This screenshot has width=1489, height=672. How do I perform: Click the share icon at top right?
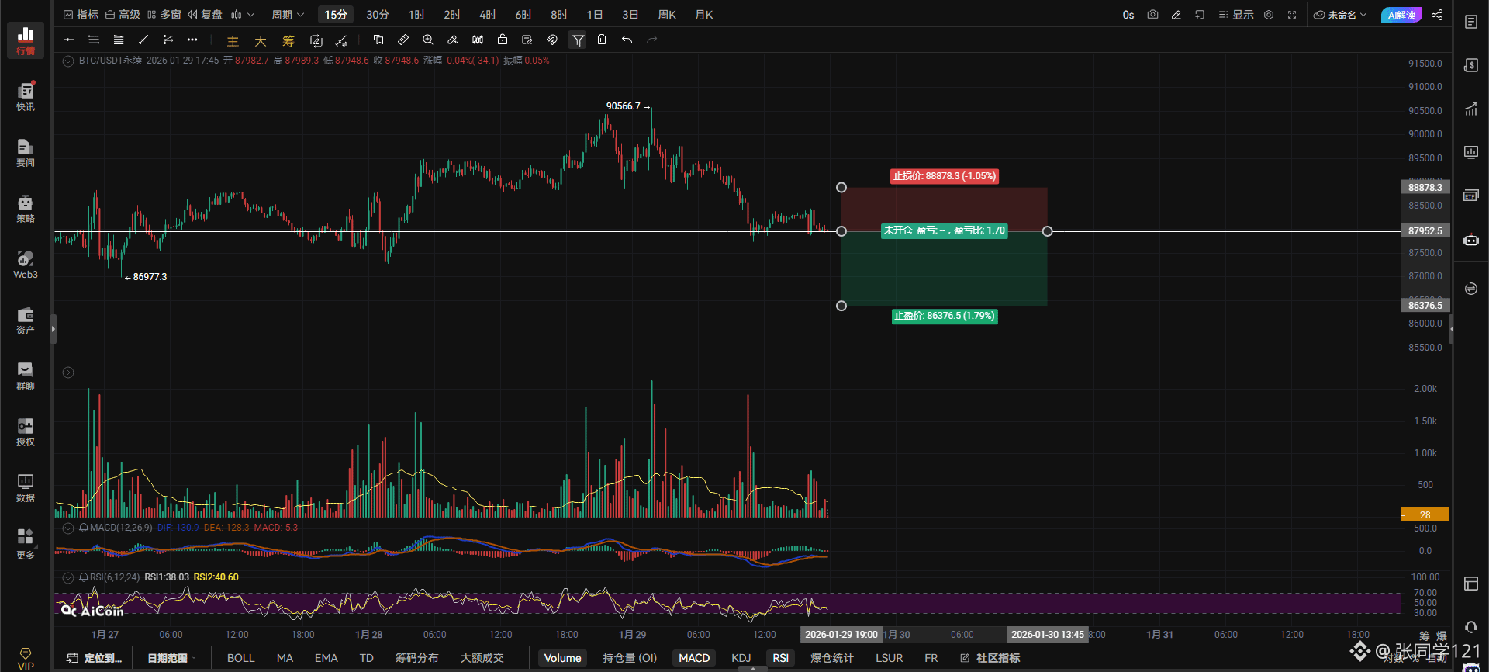coord(1437,15)
